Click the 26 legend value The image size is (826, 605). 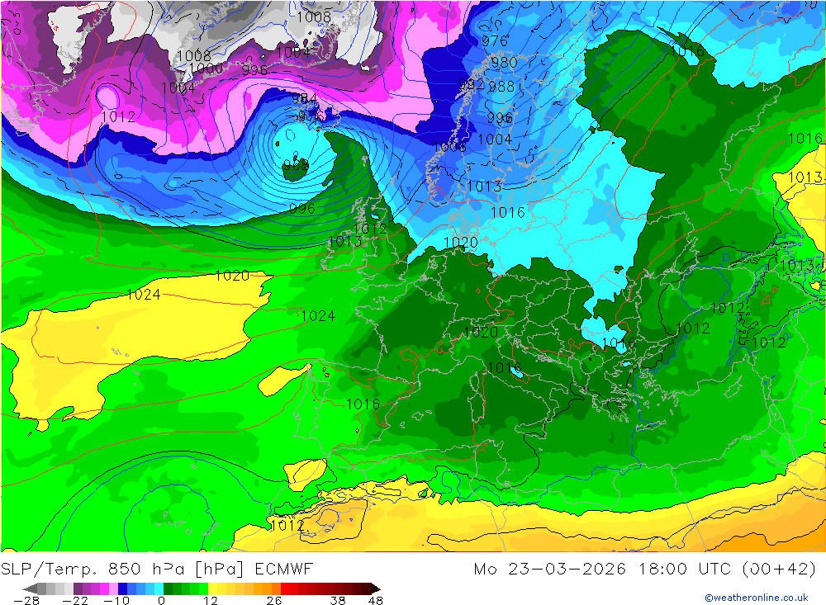pos(274,601)
